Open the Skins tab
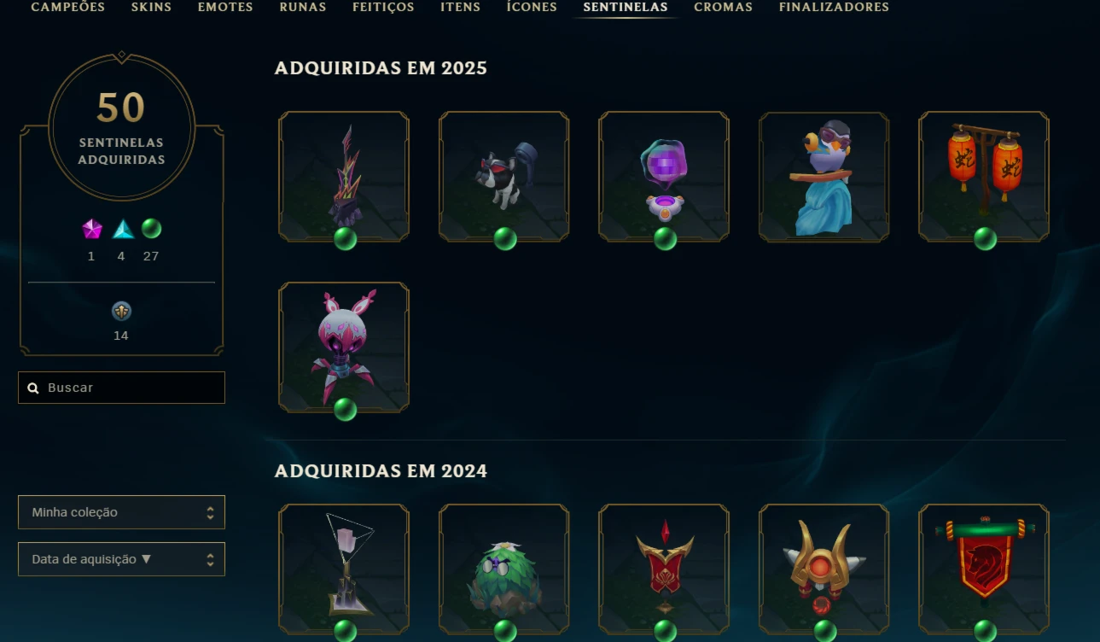1100x642 pixels. pyautogui.click(x=151, y=7)
